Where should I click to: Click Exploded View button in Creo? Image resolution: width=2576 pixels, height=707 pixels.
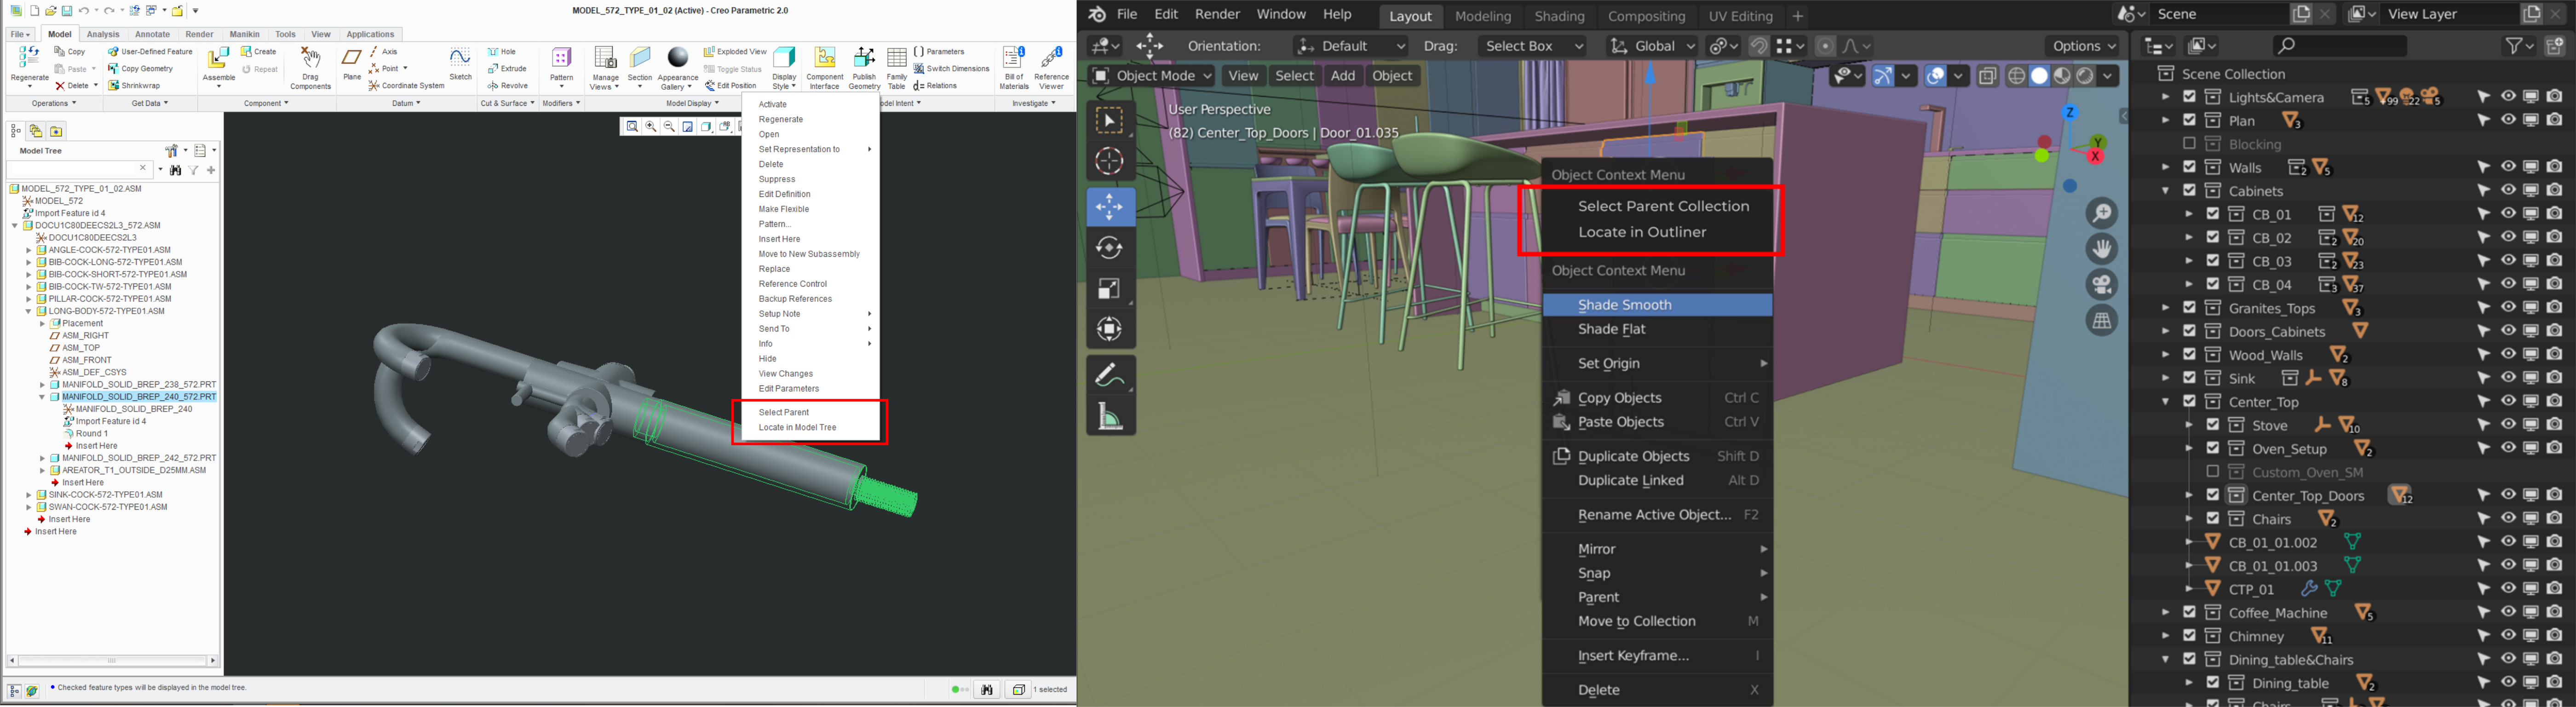(x=735, y=52)
